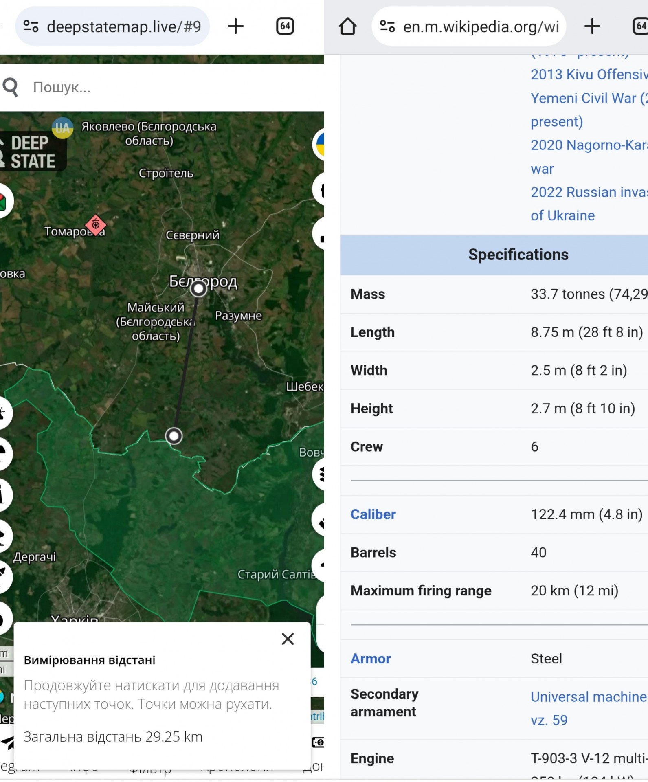Click the magnifier search icon on the map
The image size is (648, 782).
click(10, 87)
